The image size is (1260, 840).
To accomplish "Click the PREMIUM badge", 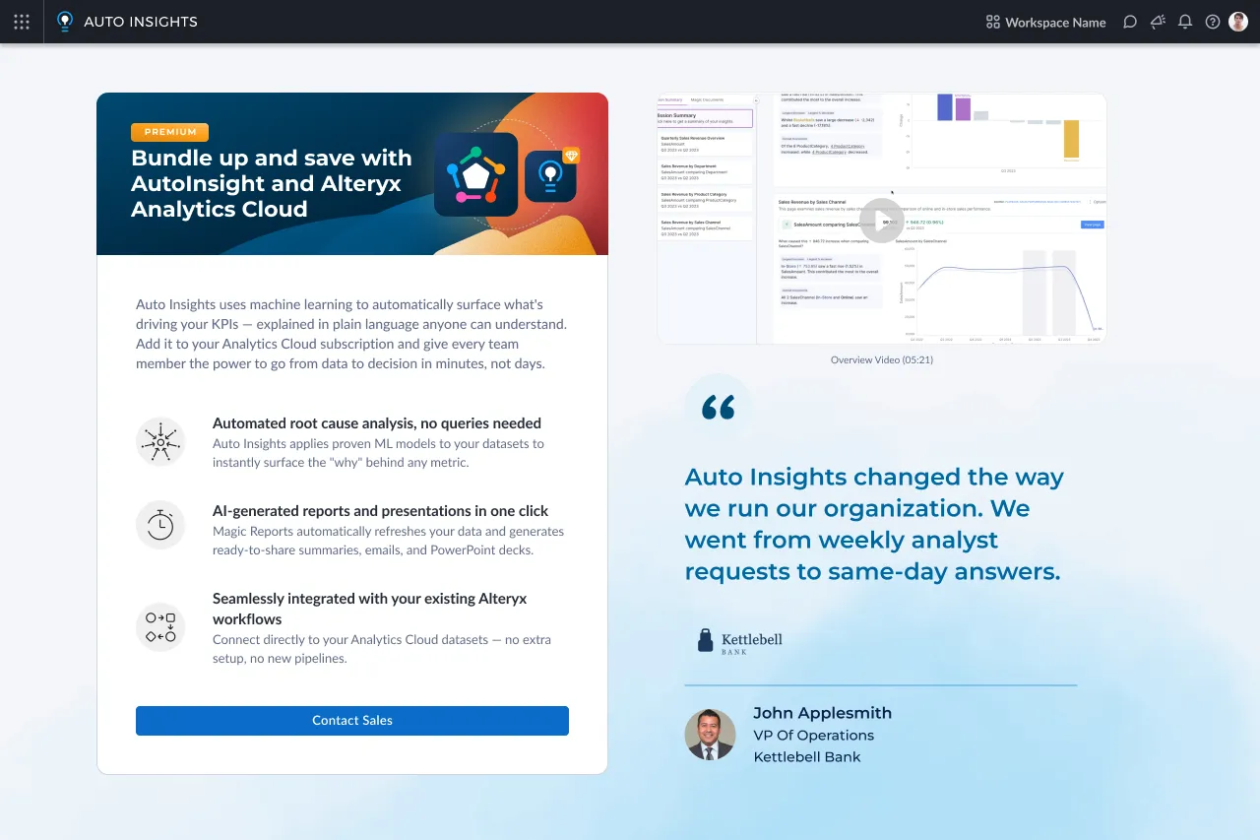I will pyautogui.click(x=169, y=132).
